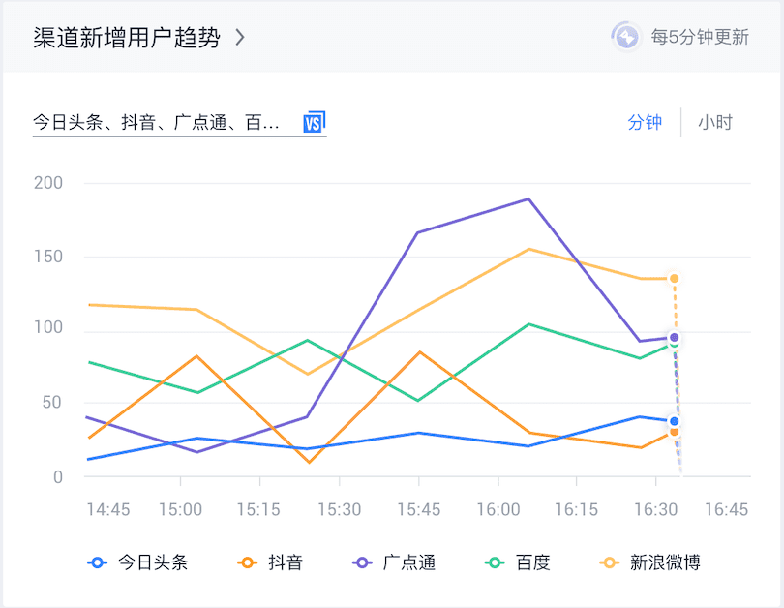784x608 pixels.
Task: Switch to the 分钟 tab
Action: [x=645, y=122]
